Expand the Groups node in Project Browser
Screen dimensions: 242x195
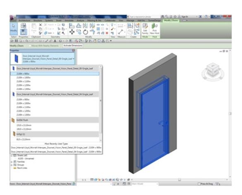[x=12, y=165]
